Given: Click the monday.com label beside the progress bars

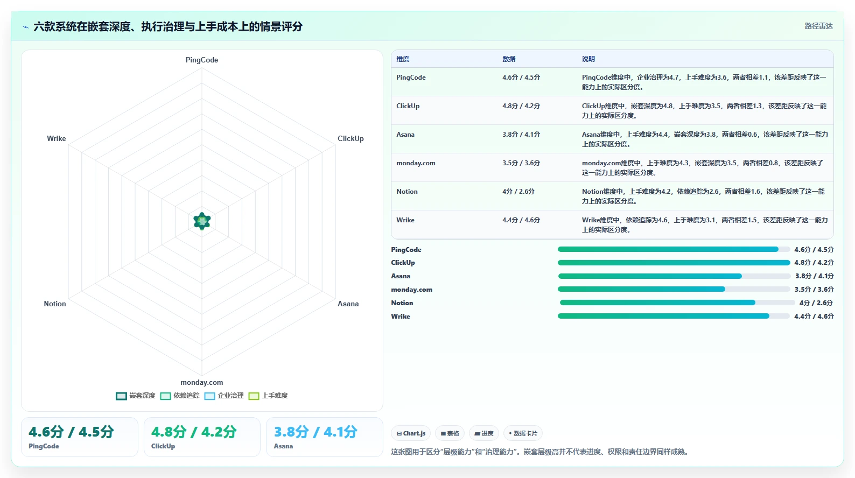Looking at the screenshot, I should coord(412,290).
